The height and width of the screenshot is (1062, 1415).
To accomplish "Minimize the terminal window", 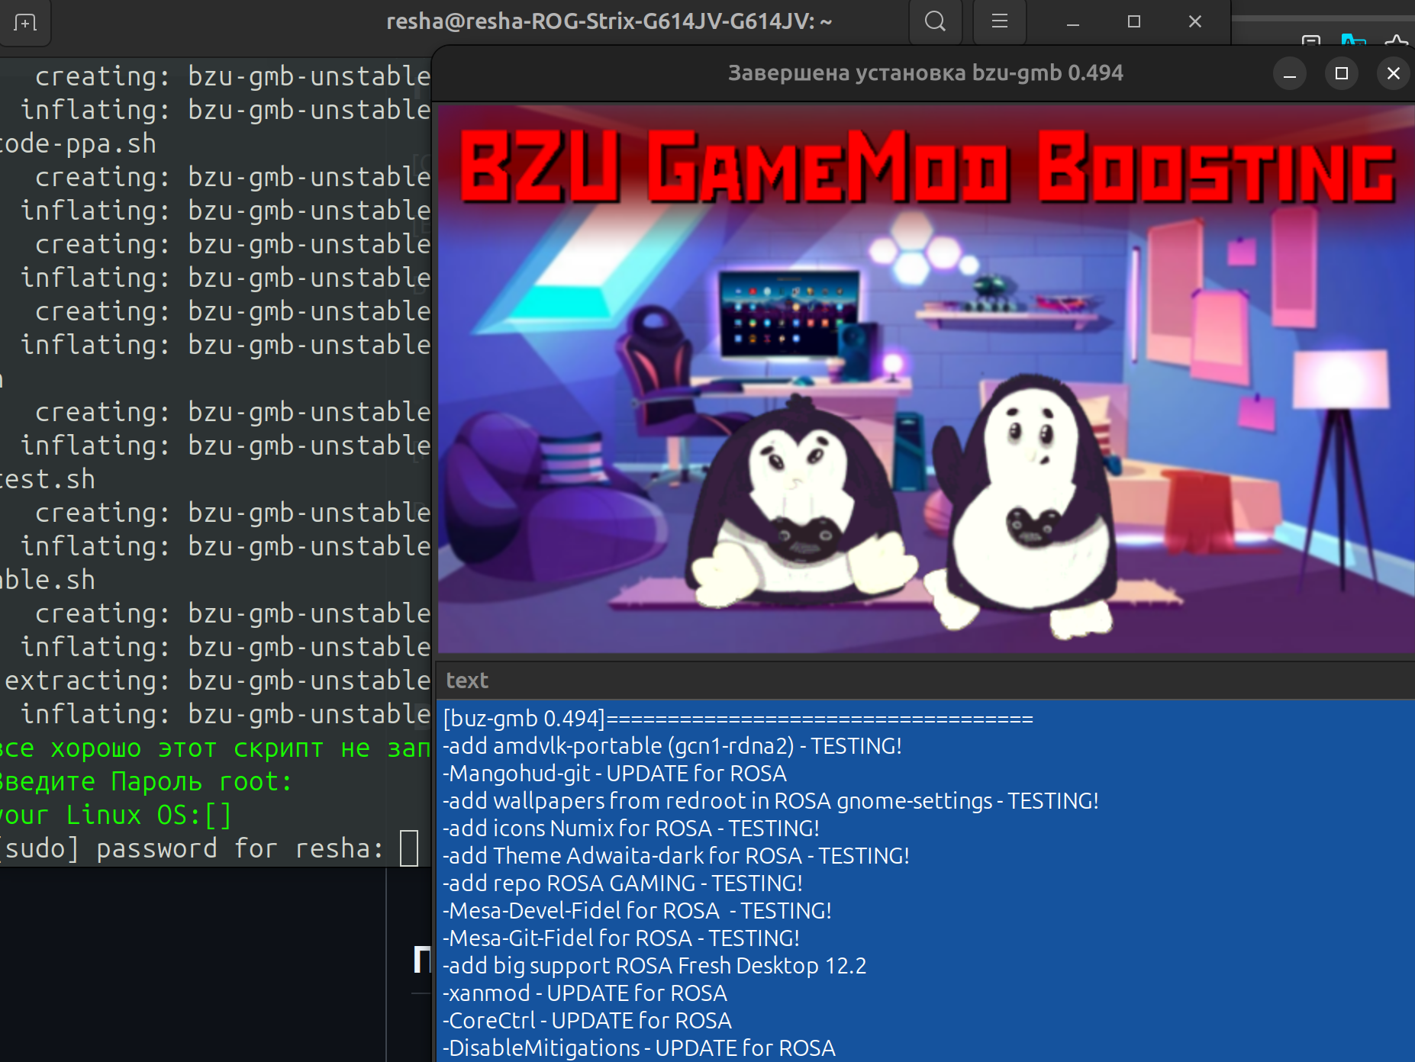I will pos(1072,22).
